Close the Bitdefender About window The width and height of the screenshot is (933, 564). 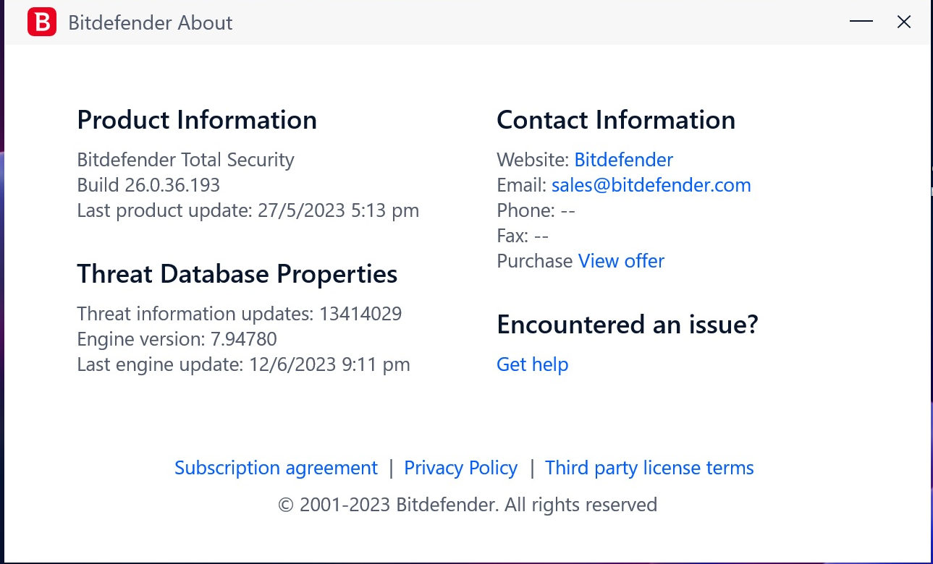point(903,22)
